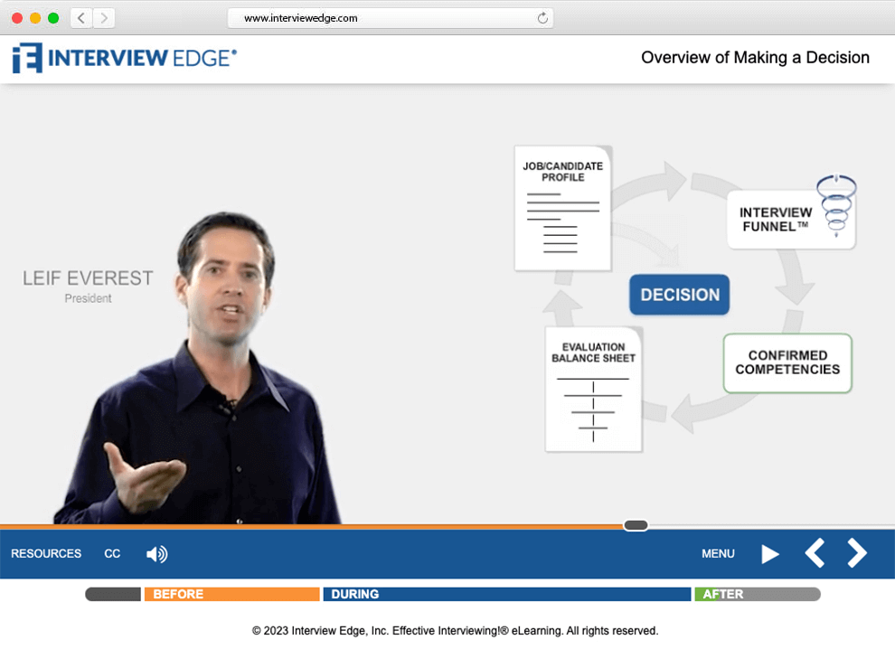Screen dimensions: 895x668
Task: Click the 'LEIF EVEREST' name caption
Action: click(88, 278)
